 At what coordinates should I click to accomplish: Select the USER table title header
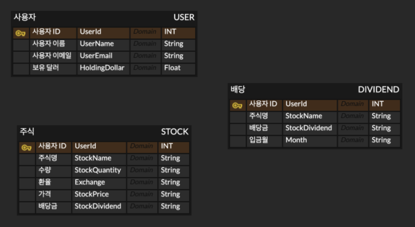click(104, 17)
